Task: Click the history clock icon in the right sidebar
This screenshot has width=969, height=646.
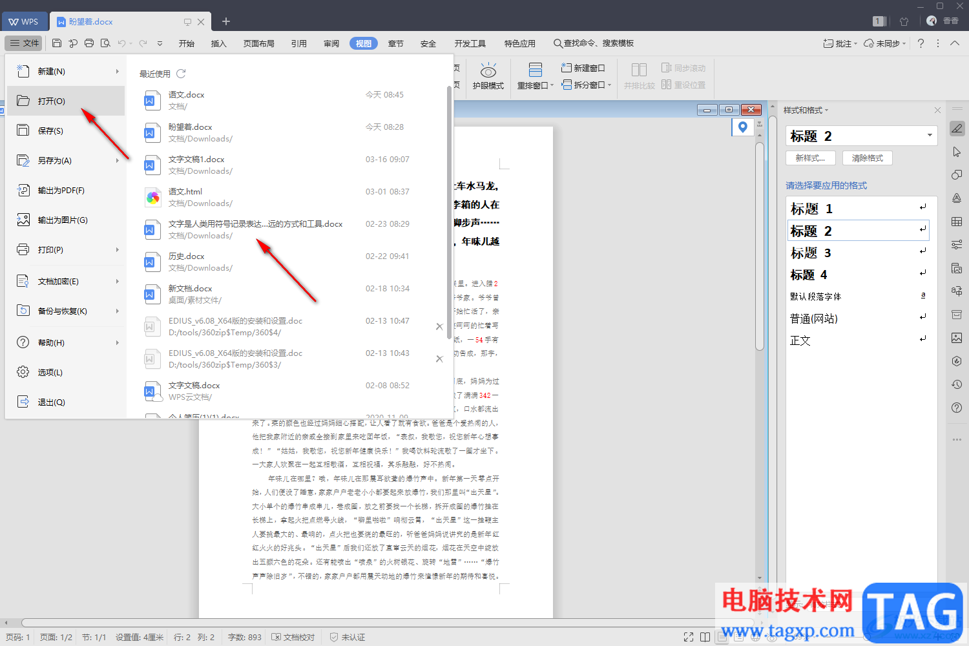Action: (957, 384)
